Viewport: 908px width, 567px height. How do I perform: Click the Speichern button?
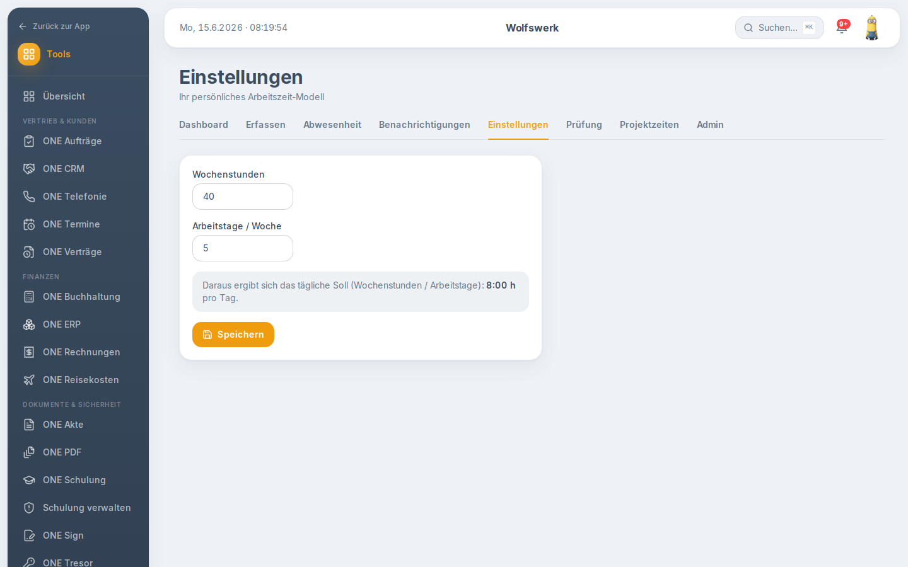(233, 335)
